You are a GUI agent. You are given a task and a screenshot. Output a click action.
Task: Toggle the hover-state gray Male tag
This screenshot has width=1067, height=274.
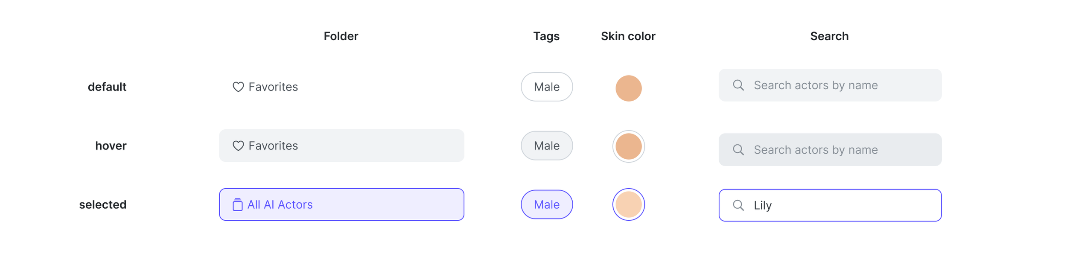pos(547,146)
